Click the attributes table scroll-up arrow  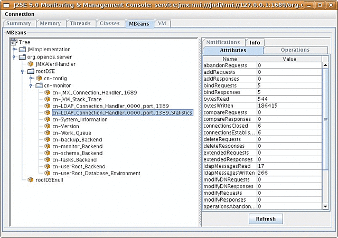click(325, 65)
